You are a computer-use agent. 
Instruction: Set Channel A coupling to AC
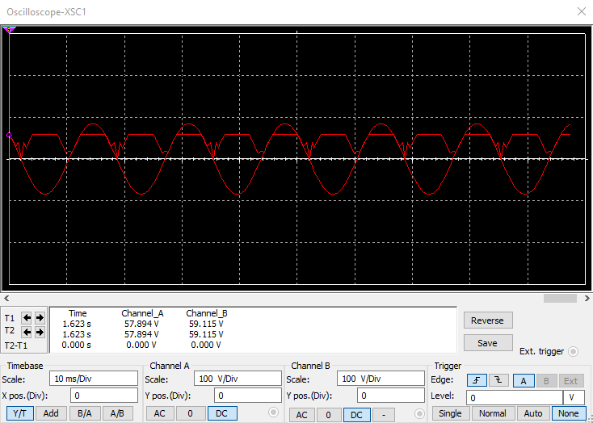click(160, 413)
